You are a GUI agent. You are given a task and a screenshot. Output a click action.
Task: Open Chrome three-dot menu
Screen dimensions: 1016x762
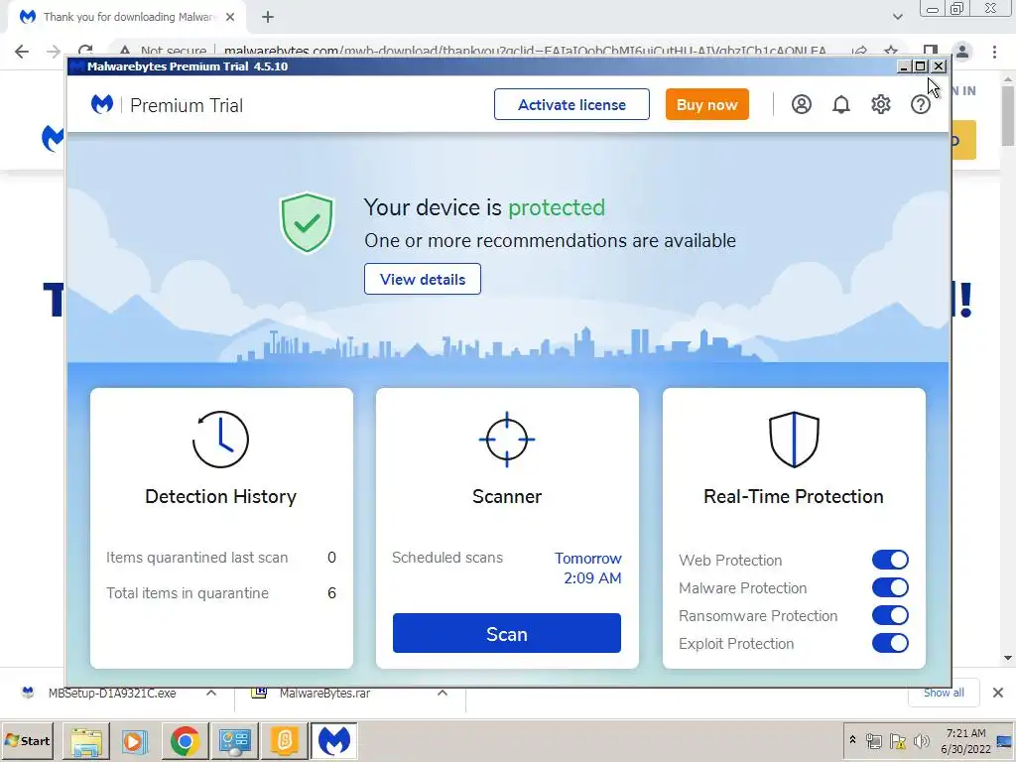click(x=994, y=52)
